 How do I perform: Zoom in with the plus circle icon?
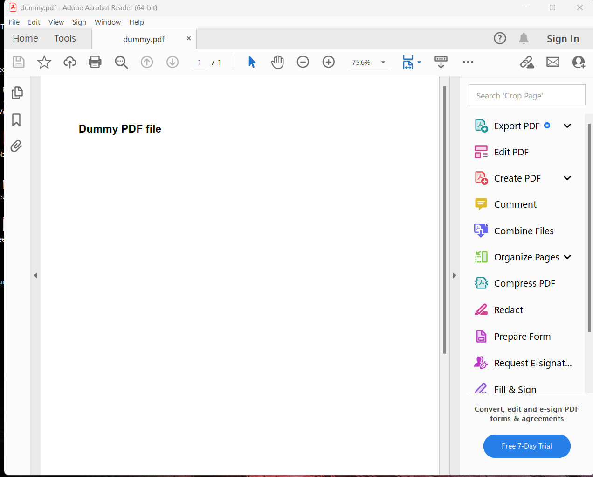click(329, 62)
